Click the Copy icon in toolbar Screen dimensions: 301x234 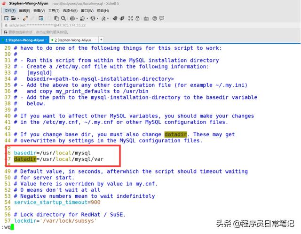(56, 18)
